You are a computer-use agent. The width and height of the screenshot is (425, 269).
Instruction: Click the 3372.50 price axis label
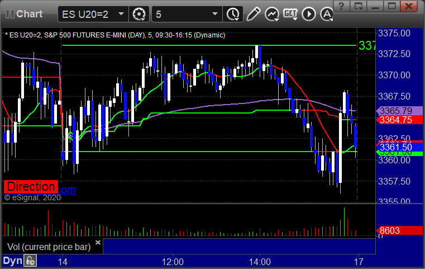click(394, 54)
